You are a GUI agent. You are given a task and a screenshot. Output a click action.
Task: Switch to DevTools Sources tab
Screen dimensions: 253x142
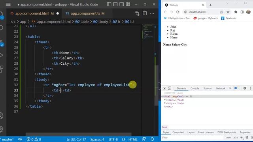click(x=208, y=88)
